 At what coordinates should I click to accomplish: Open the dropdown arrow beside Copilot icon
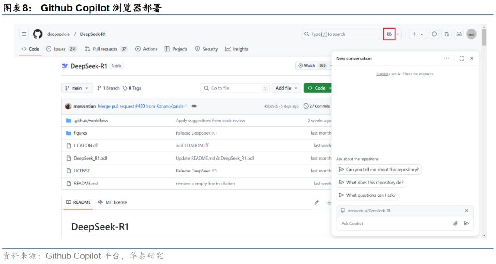[x=398, y=34]
